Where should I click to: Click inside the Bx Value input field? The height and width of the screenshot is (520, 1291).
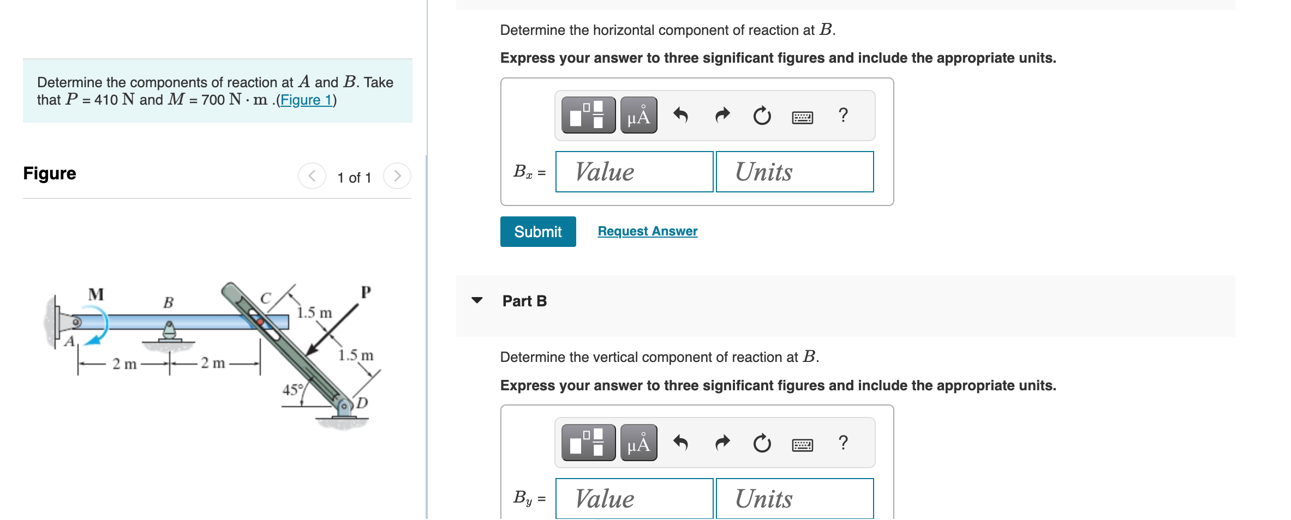point(633,172)
